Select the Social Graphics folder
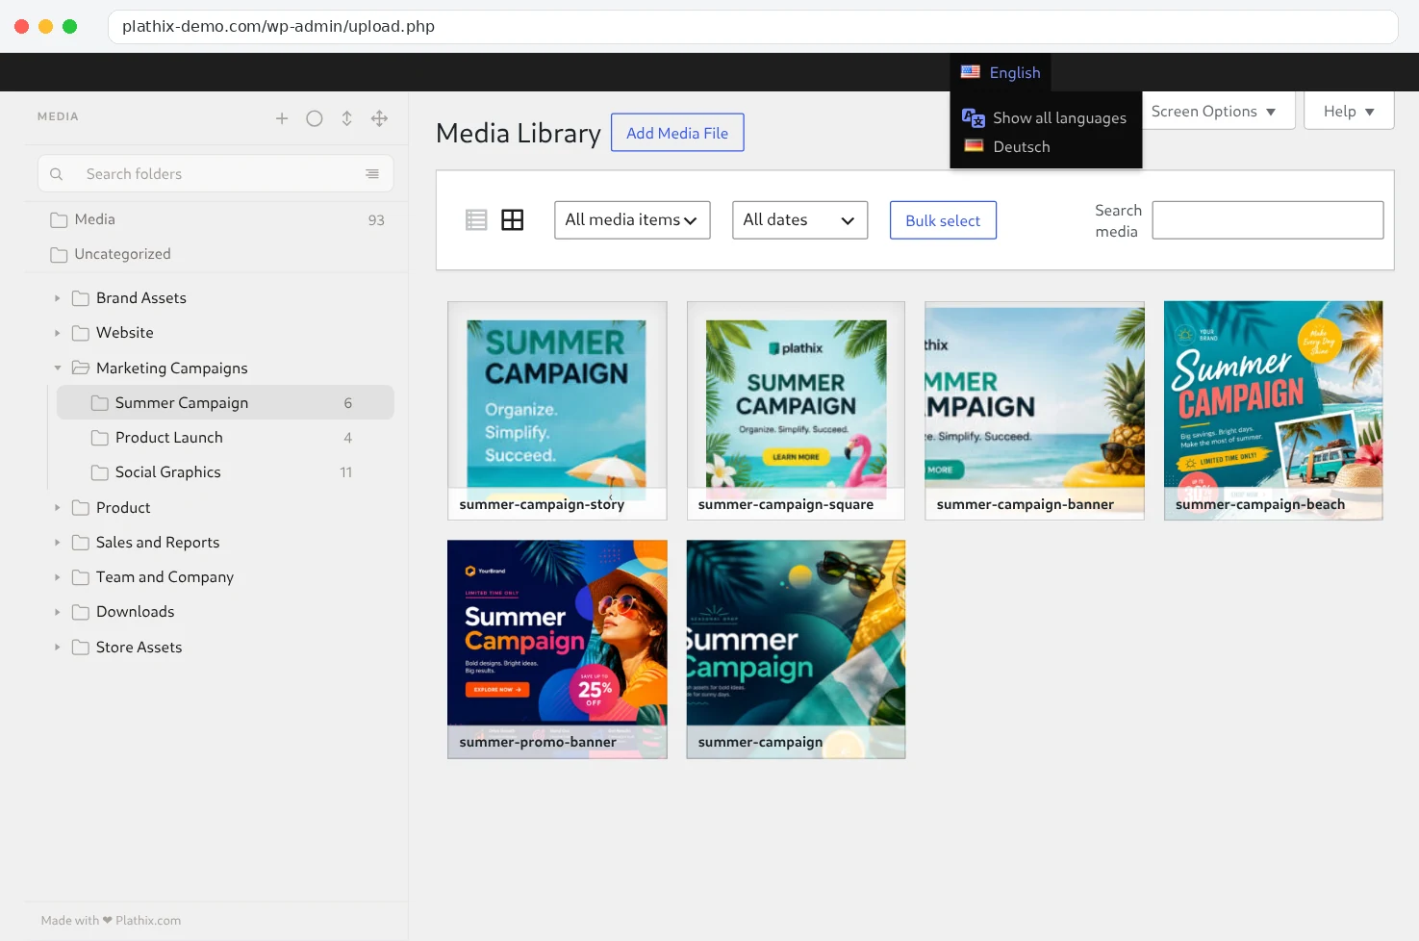 coord(225,472)
